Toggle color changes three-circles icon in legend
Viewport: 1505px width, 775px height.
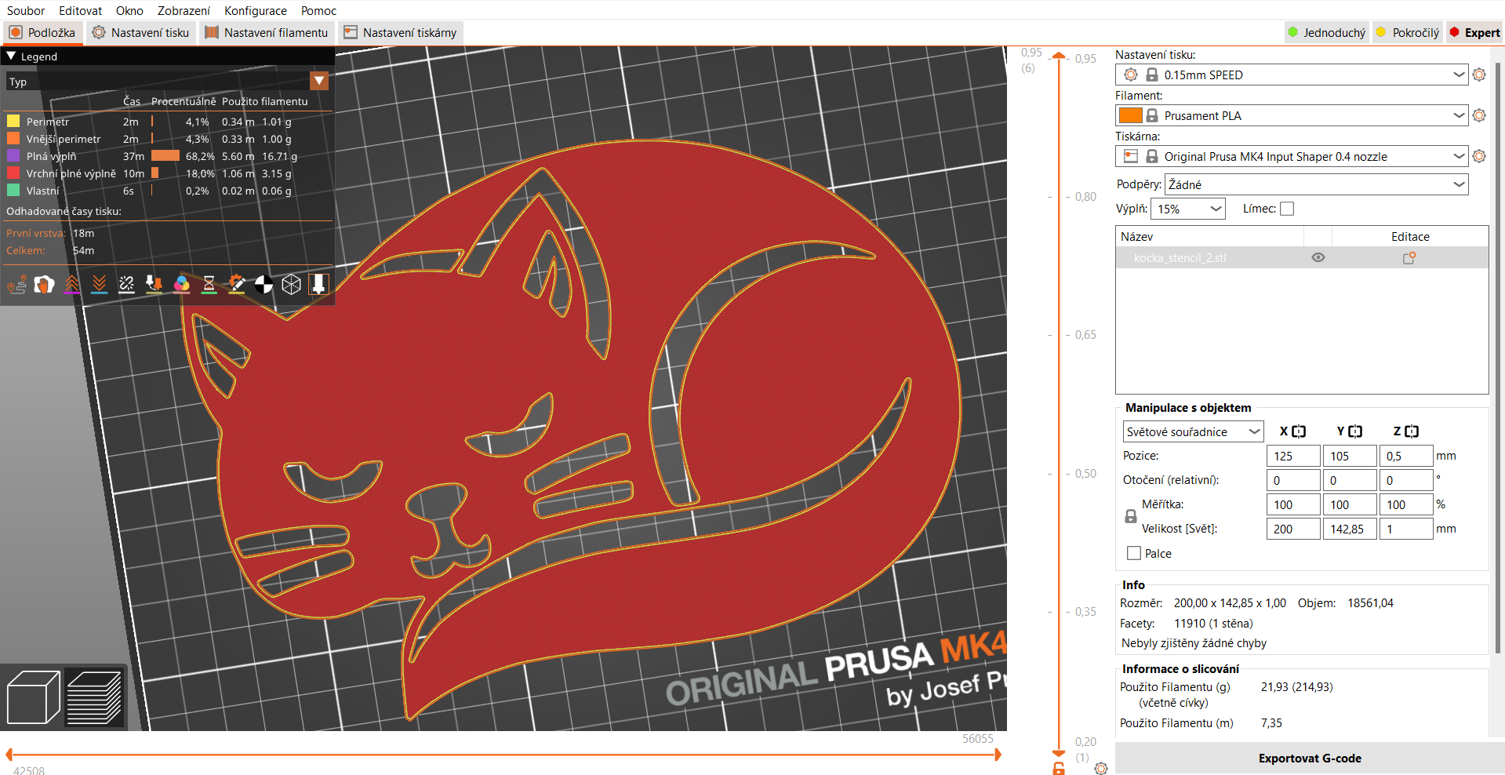[x=182, y=285]
